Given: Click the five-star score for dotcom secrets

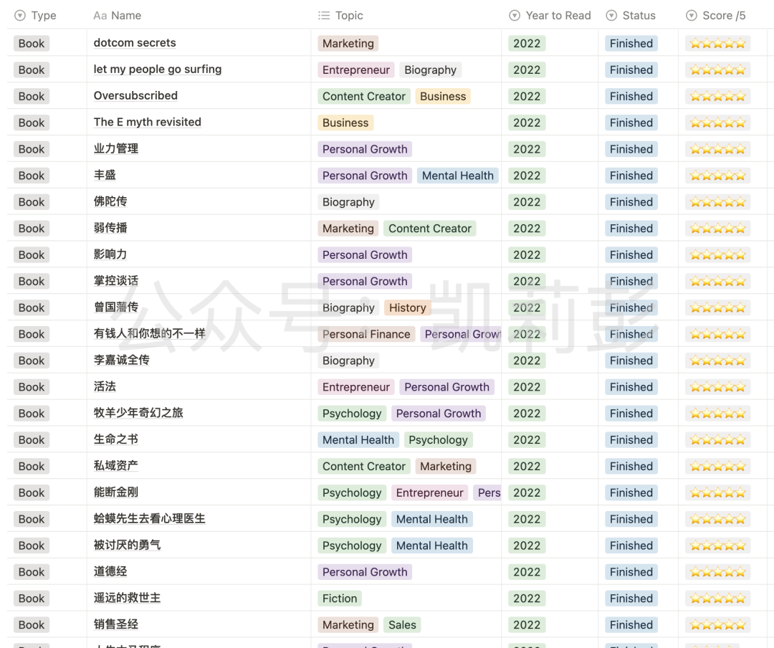Looking at the screenshot, I should point(717,44).
